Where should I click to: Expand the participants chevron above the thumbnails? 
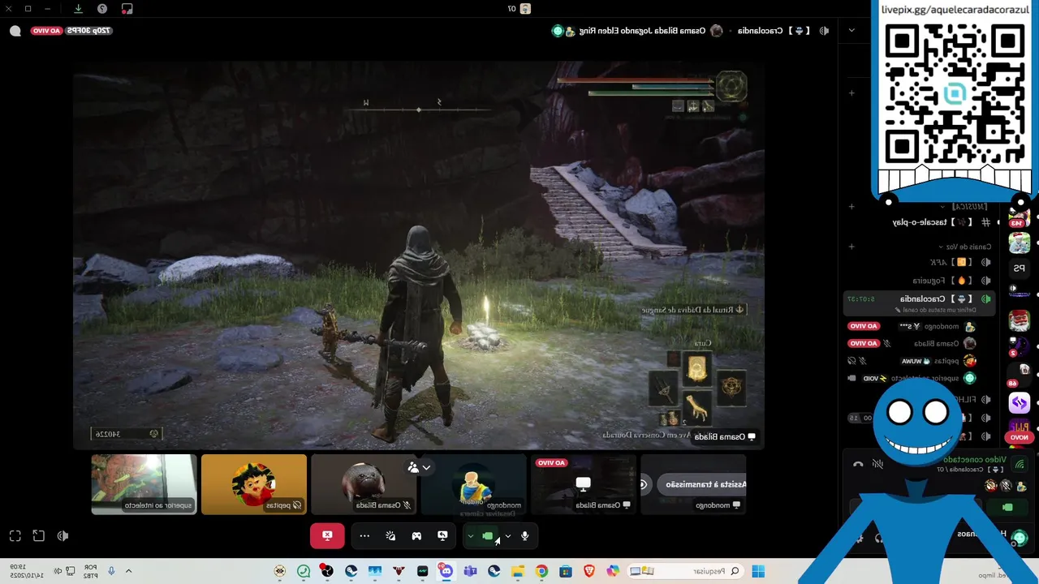click(x=426, y=467)
